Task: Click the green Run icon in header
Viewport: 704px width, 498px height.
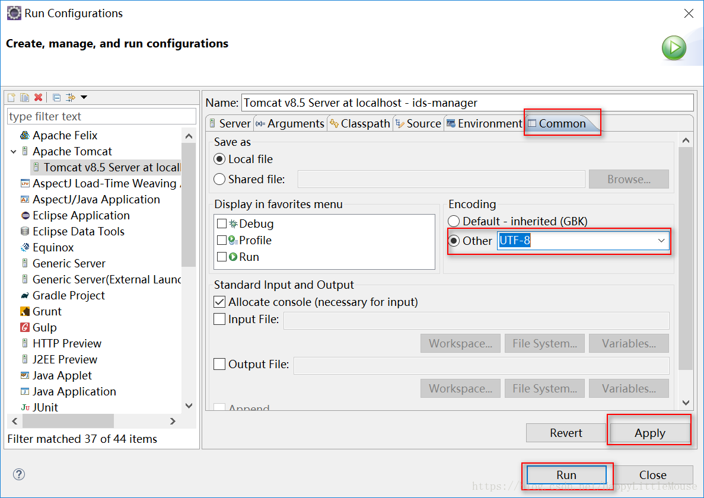Action: click(x=674, y=48)
